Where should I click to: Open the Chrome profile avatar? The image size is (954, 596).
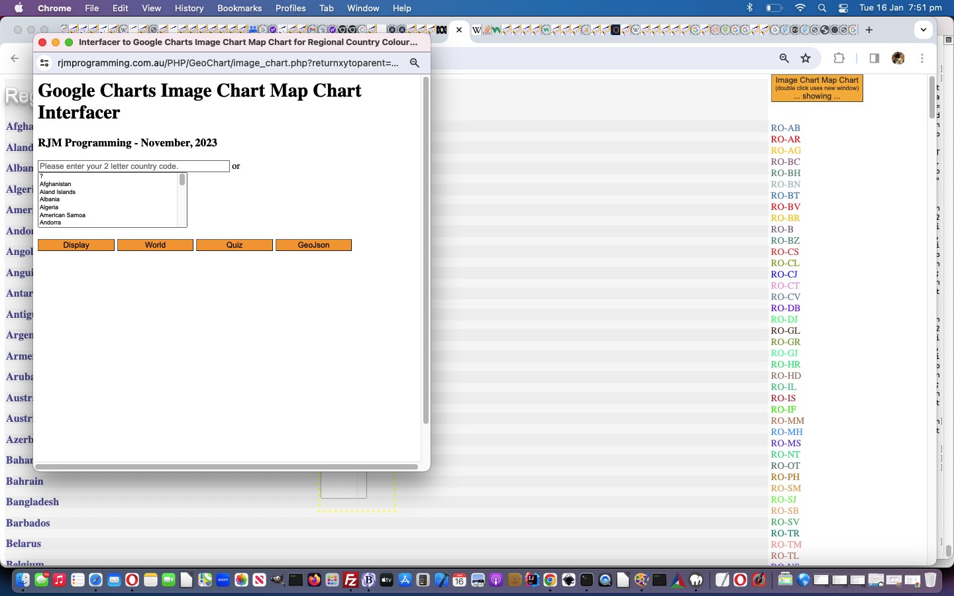pyautogui.click(x=898, y=58)
